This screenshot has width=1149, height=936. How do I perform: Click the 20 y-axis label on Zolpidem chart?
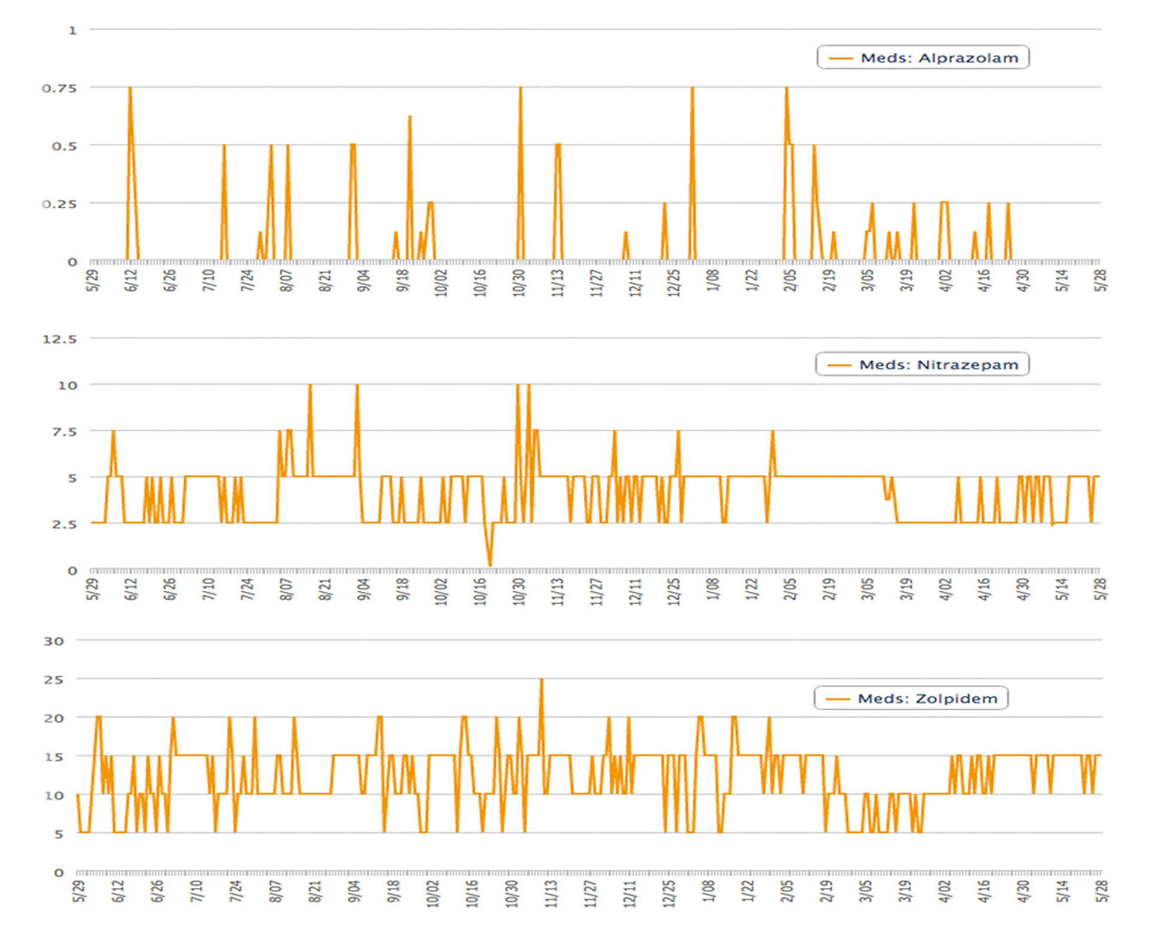click(x=53, y=718)
